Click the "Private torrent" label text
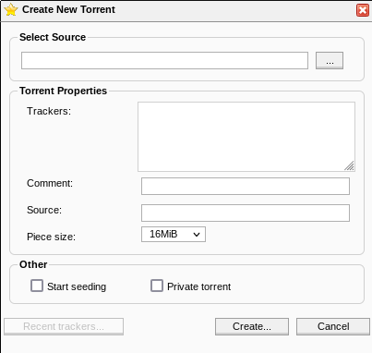 (198, 286)
